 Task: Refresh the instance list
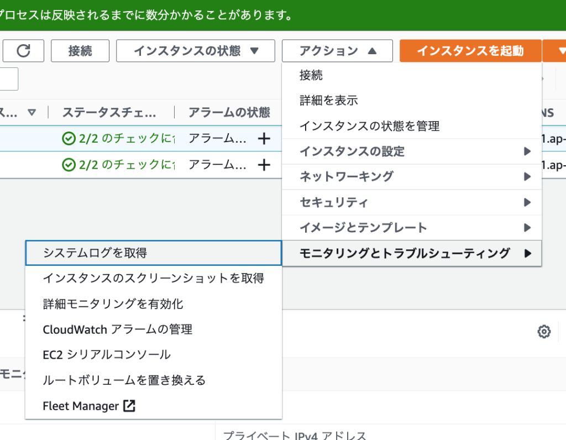coord(23,51)
